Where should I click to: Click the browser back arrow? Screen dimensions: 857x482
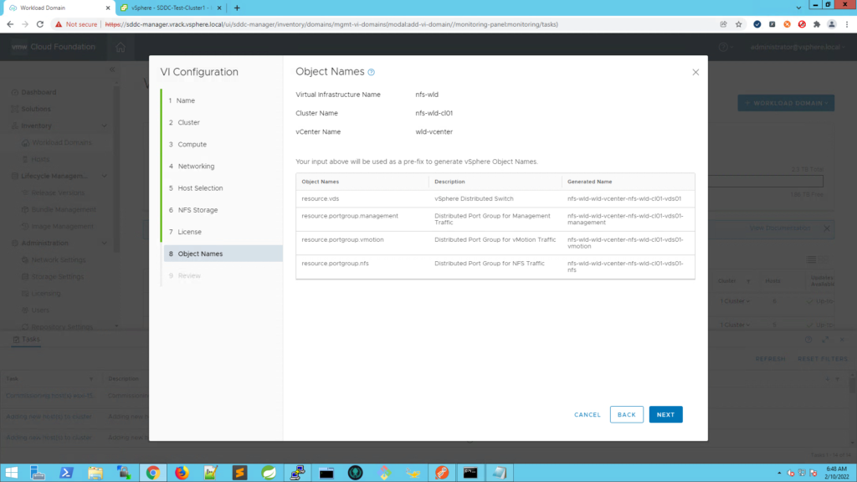(10, 24)
